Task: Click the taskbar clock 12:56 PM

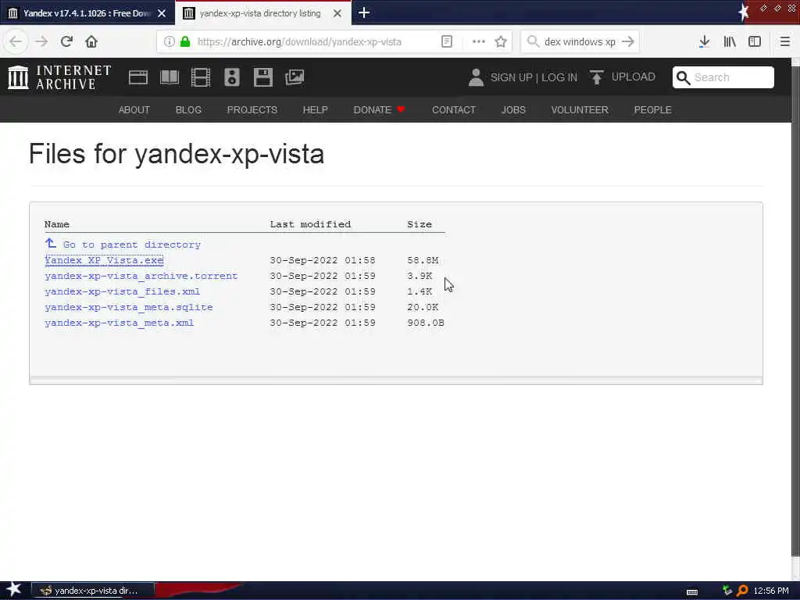Action: pos(771,591)
